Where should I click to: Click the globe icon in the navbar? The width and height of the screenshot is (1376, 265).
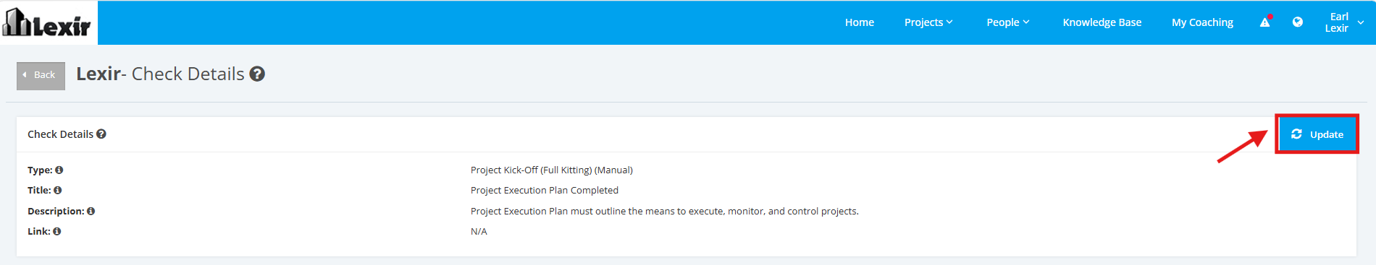click(1298, 22)
